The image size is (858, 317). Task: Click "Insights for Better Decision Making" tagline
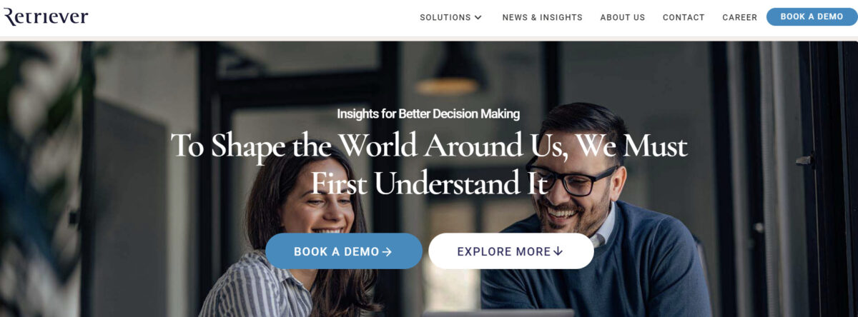(428, 114)
